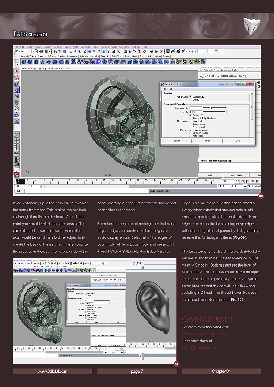Pick the Lasso tool in the left toolbox
274x387 pixels.
point(17,78)
